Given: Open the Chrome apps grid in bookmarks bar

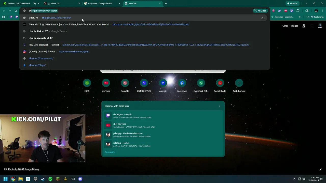Looking at the screenshot, I should point(3,17).
